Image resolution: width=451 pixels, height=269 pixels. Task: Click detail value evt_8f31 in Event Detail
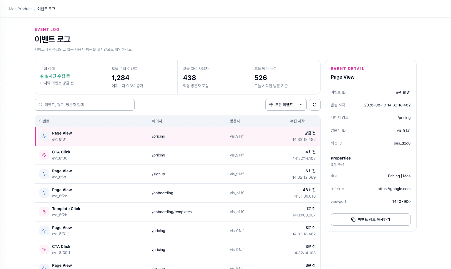(x=403, y=92)
